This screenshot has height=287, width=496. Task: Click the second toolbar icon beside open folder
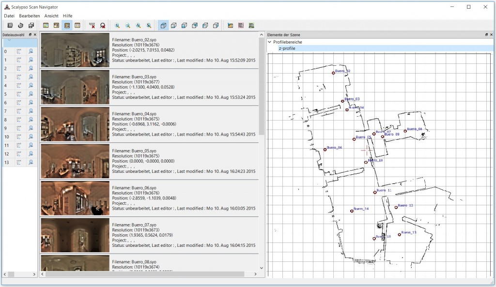click(20, 26)
